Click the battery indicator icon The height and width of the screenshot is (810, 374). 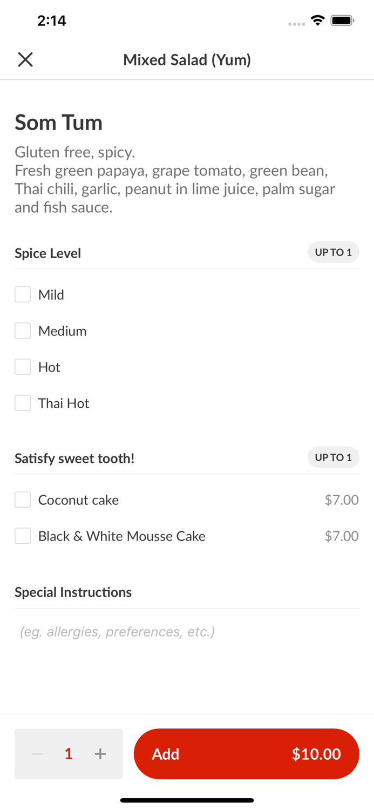coord(342,19)
